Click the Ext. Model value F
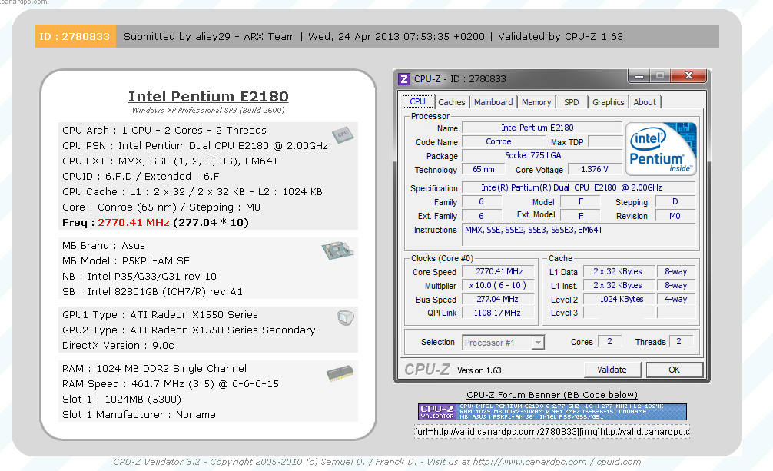 point(581,216)
